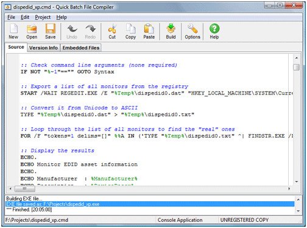Click horizontal scrollbar left arrow

pos(10,189)
